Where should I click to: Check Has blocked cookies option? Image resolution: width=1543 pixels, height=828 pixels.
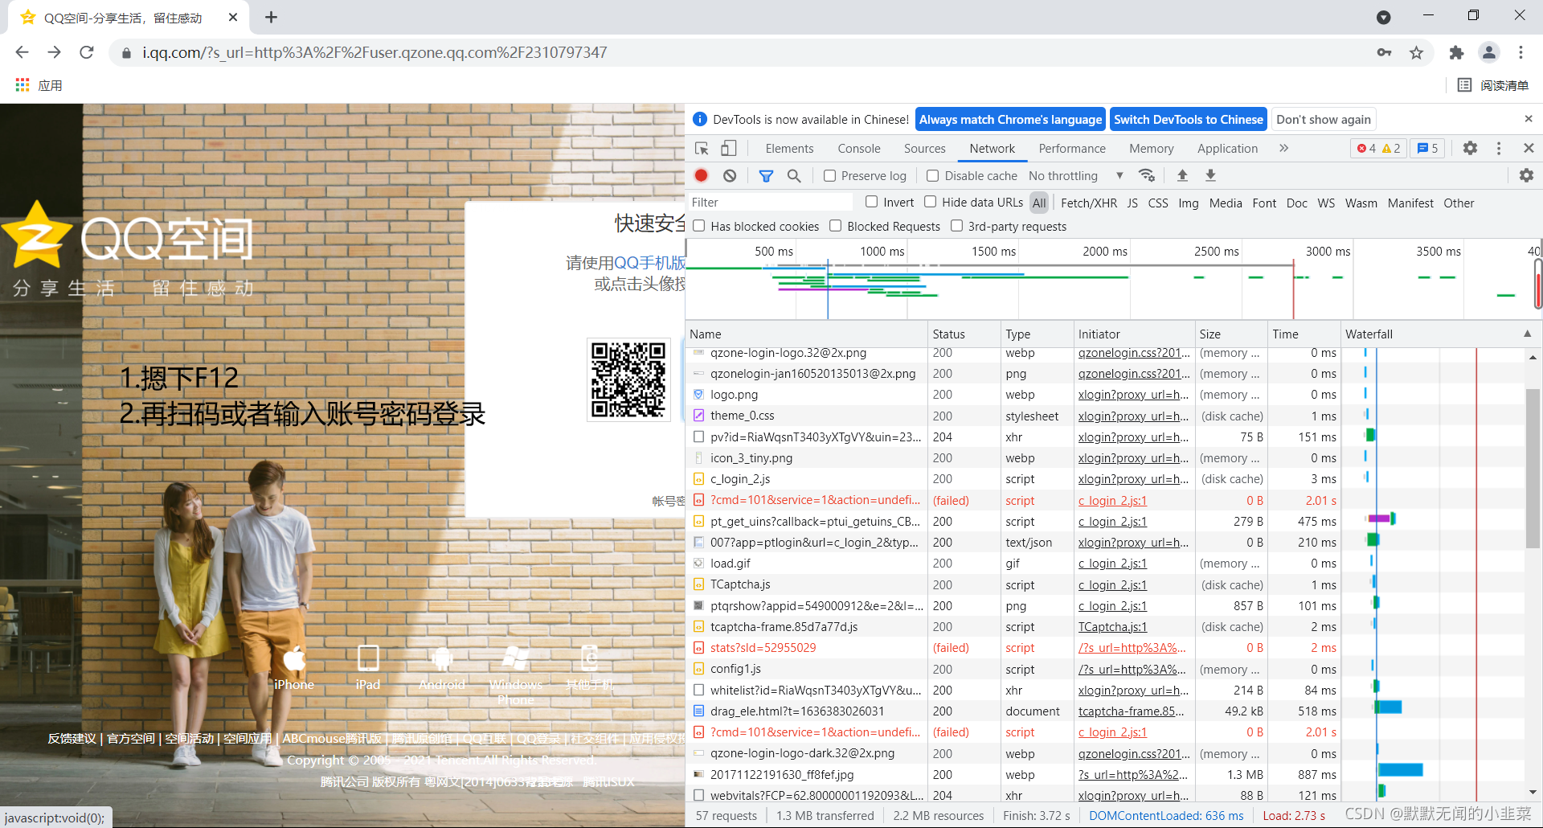pos(699,226)
